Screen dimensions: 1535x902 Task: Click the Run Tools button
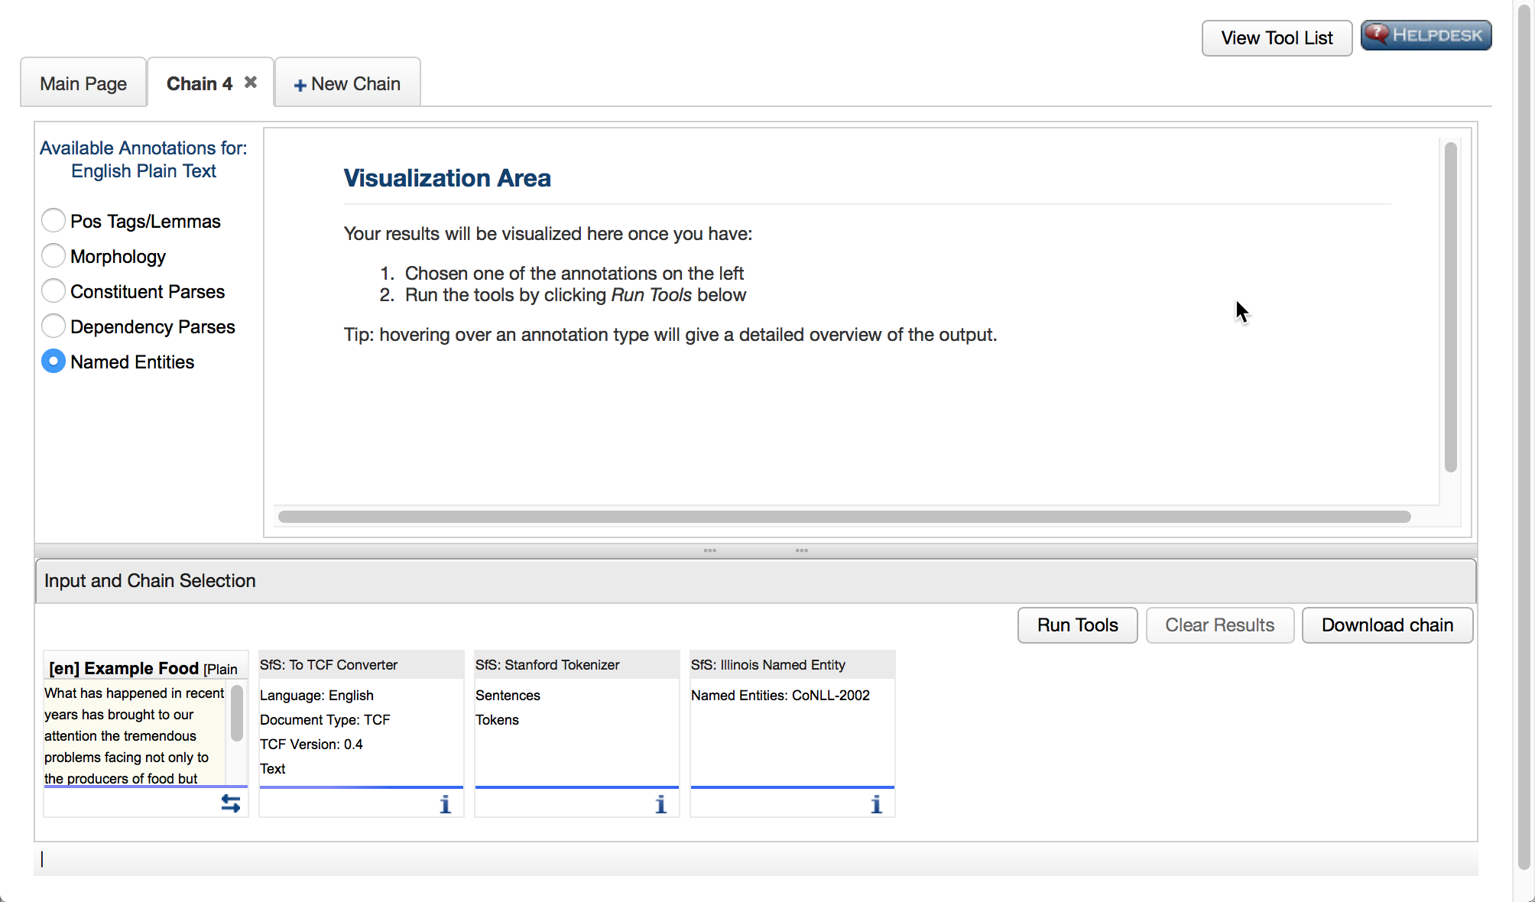tap(1076, 625)
